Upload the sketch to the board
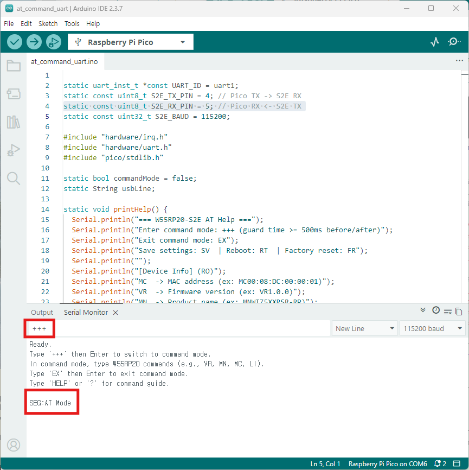The image size is (469, 470). pyautogui.click(x=34, y=42)
